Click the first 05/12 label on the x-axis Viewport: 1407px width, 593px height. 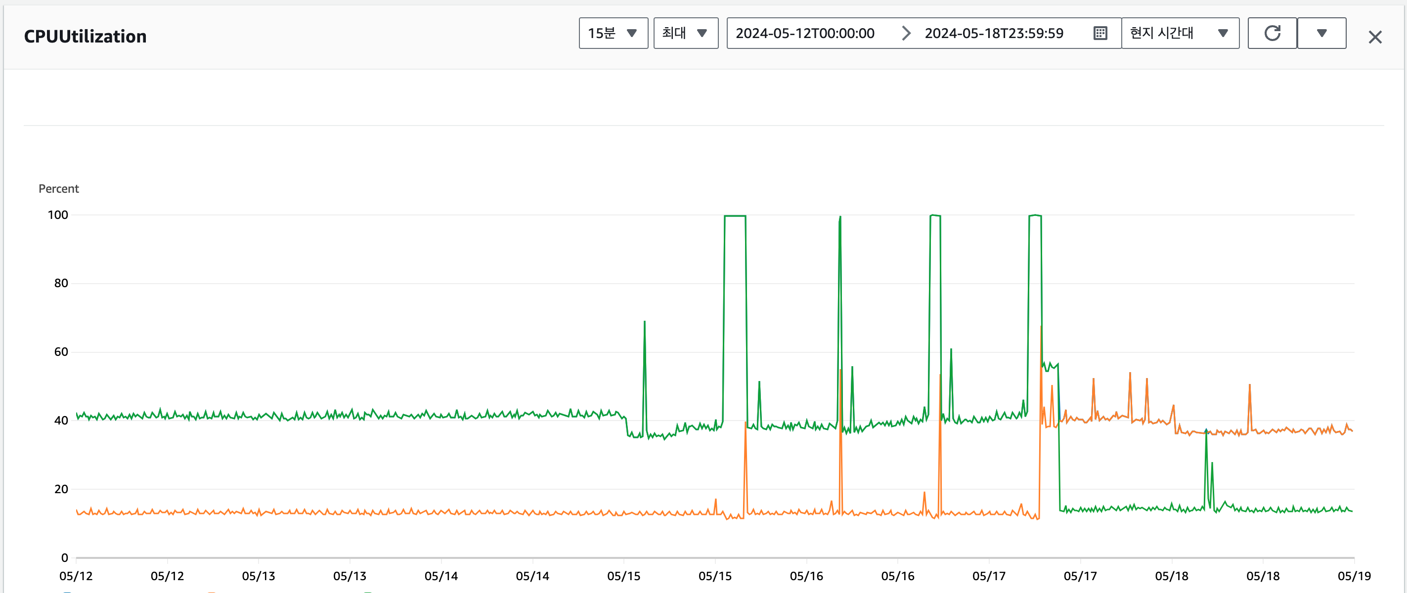click(76, 576)
